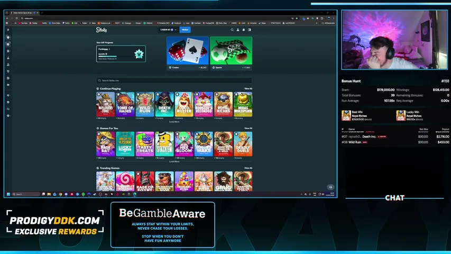Click the Wallet button
Image resolution: width=451 pixels, height=254 pixels.
click(185, 30)
